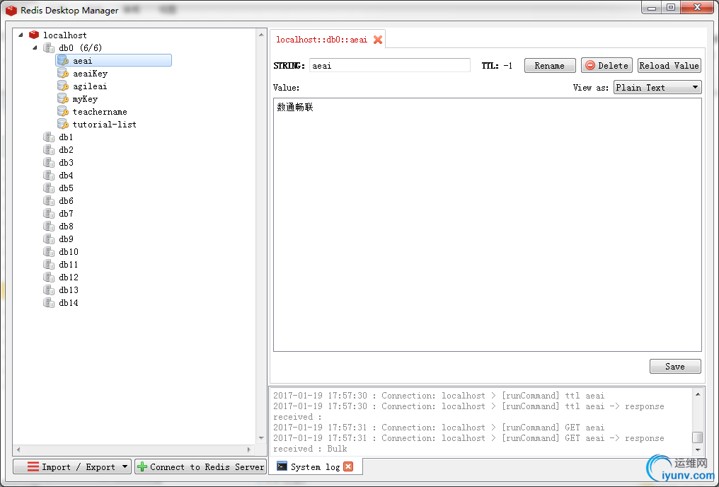
Task: Click the db7 database icon
Action: click(x=49, y=213)
